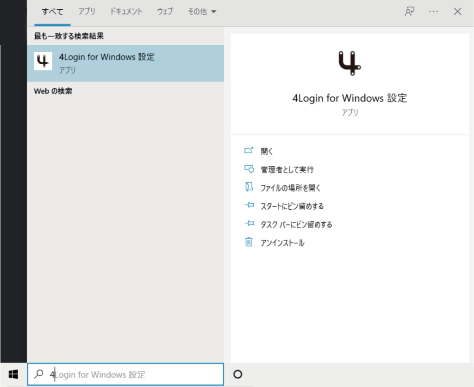Click the file location icon
This screenshot has height=387, width=474.
point(249,187)
